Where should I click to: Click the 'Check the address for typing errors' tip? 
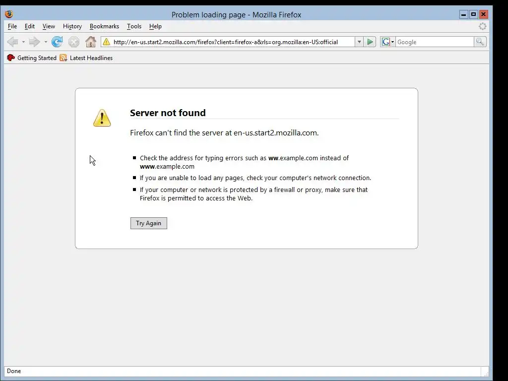click(244, 162)
